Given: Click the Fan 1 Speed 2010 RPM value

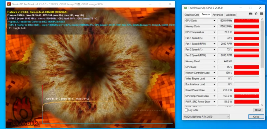Looking at the screenshot, I should click(x=225, y=44).
